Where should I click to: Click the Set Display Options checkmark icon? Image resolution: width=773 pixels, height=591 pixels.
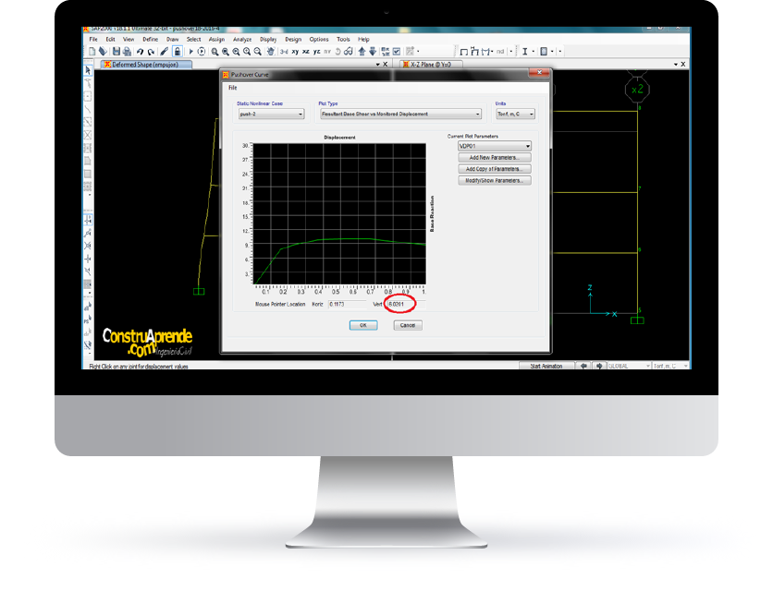click(x=397, y=51)
